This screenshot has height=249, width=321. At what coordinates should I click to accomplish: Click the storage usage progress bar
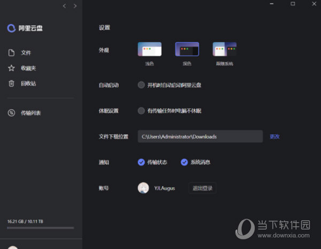pos(41,228)
